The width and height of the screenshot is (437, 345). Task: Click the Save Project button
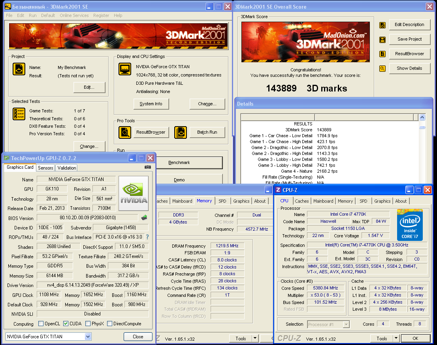click(410, 39)
